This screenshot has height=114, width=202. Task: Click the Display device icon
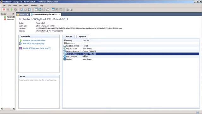(65, 59)
